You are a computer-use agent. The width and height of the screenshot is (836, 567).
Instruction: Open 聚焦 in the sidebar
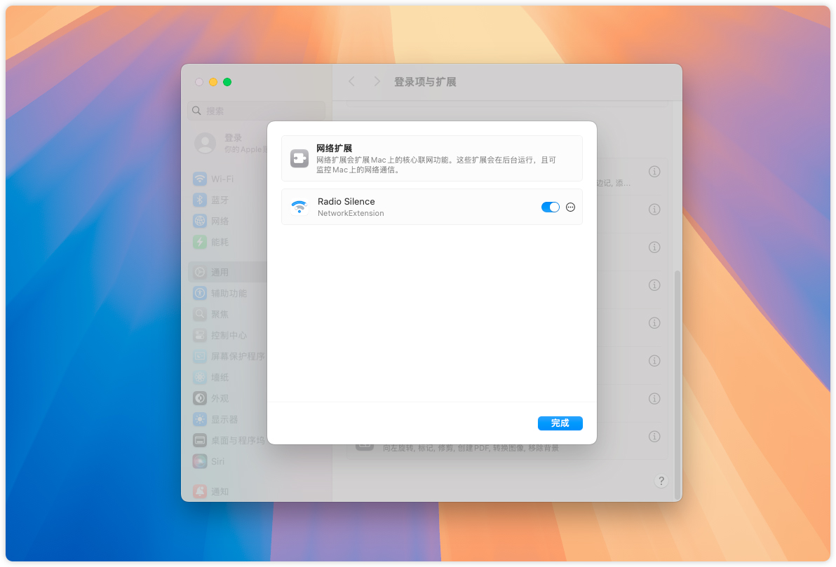pos(229,315)
